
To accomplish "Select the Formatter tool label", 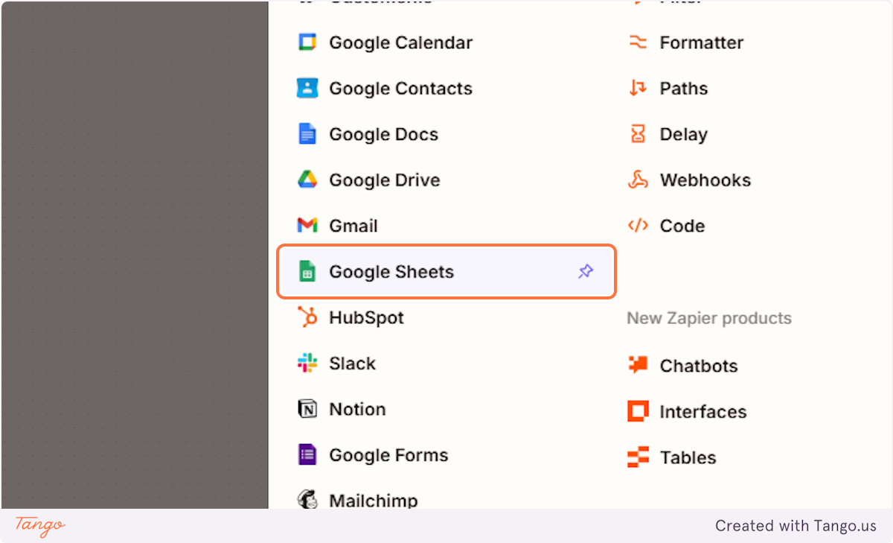I will point(701,42).
